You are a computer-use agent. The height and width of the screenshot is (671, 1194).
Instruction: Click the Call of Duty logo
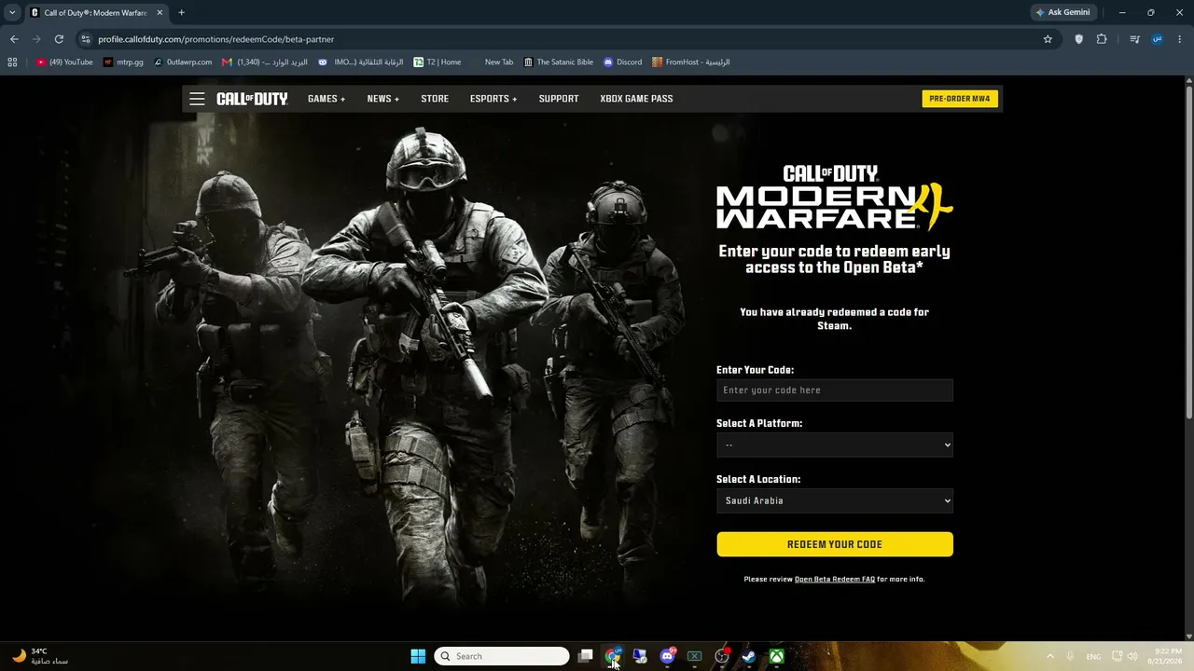click(x=252, y=99)
